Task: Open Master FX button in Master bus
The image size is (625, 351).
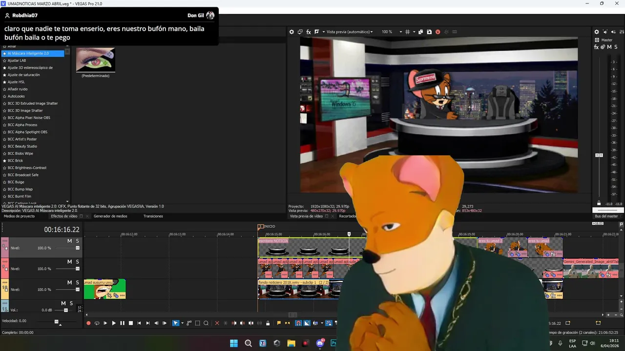Action: point(596,47)
